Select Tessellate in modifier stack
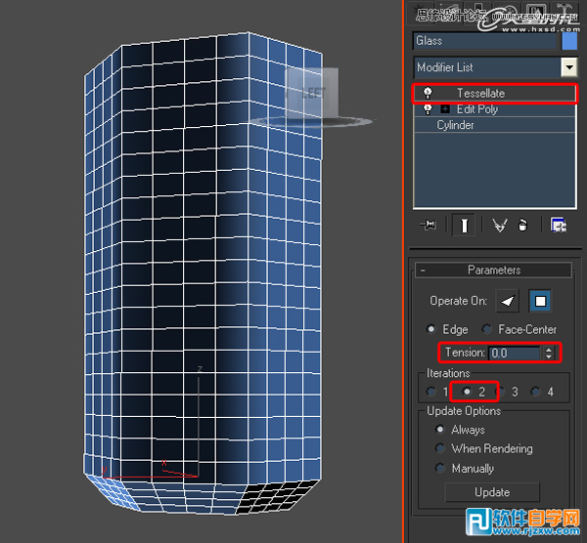This screenshot has width=587, height=543. point(480,93)
